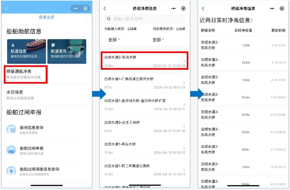Image resolution: width=290 pixels, height=190 pixels.
Task: Select the record updated 4-12 09:50
Action: [243, 97]
